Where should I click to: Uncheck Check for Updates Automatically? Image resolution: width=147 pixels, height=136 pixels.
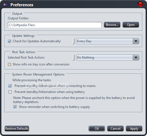coord(9,41)
